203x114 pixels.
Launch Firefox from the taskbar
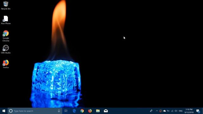90,111
